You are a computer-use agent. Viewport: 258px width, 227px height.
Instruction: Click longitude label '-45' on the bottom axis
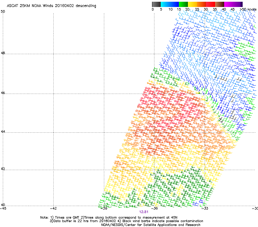point(3,208)
